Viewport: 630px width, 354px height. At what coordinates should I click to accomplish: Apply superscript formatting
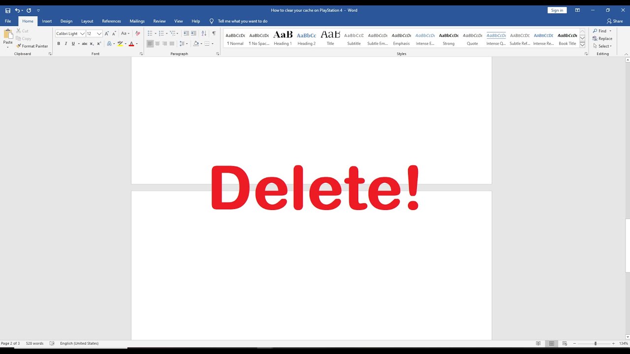click(99, 44)
